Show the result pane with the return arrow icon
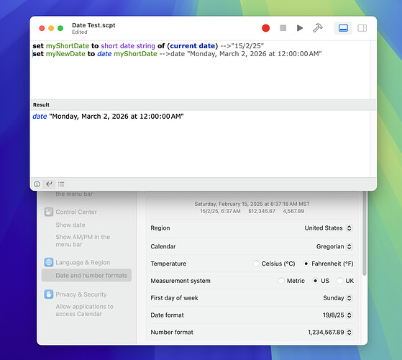The width and height of the screenshot is (402, 360). point(49,184)
